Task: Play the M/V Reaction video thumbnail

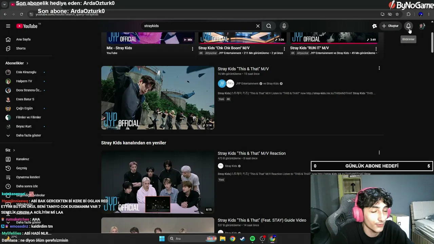Action: tap(158, 182)
